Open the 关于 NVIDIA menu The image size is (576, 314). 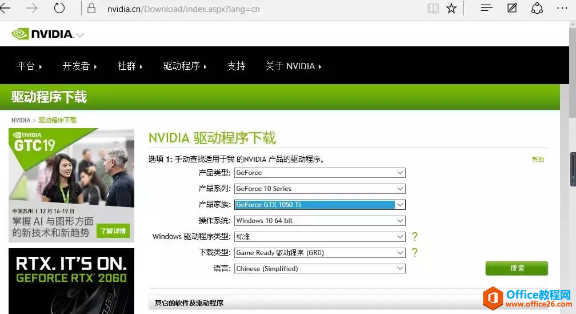tap(293, 66)
